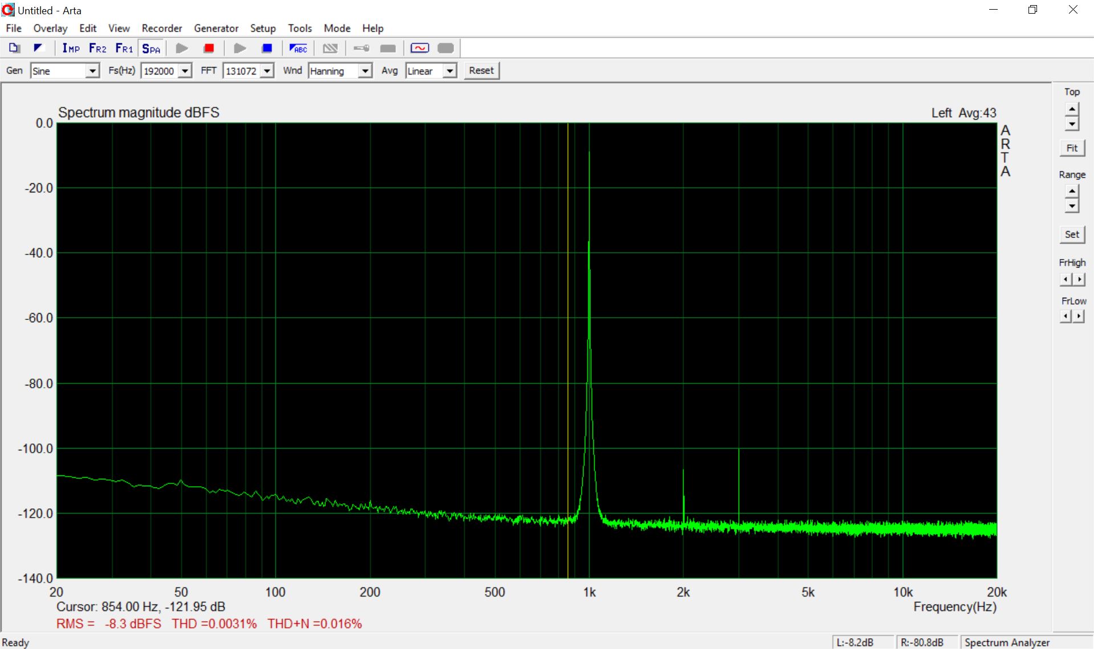This screenshot has width=1094, height=649.
Task: Click the ABC text label icon
Action: (x=298, y=48)
